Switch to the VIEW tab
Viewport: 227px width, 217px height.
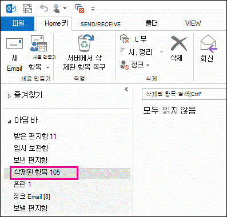point(193,23)
